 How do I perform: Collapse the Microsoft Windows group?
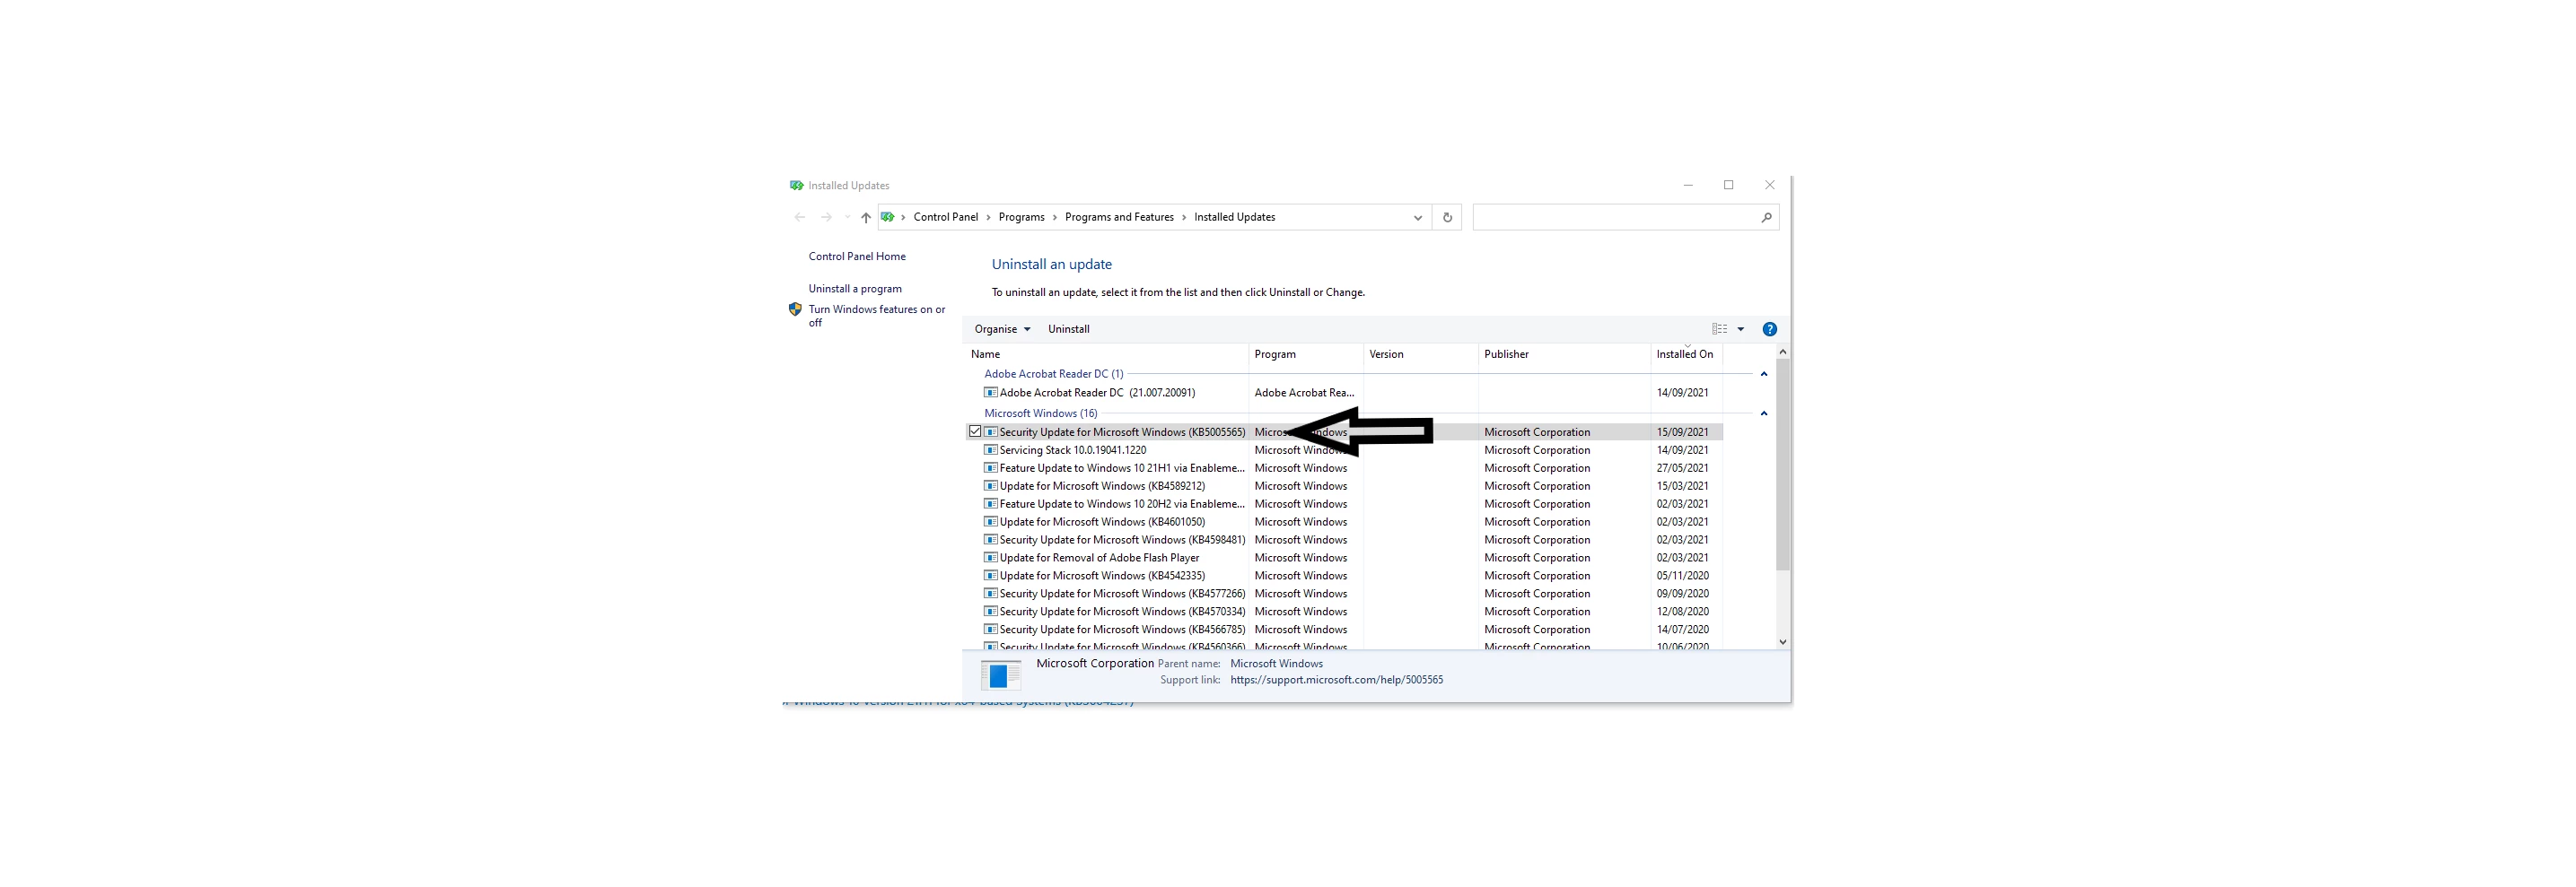pos(1764,413)
